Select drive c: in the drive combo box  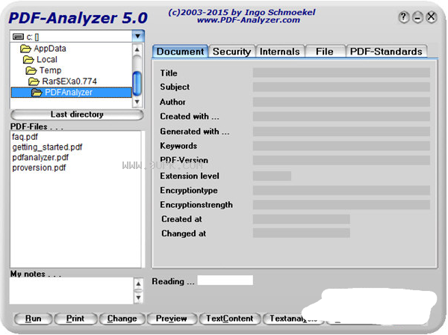coord(72,37)
